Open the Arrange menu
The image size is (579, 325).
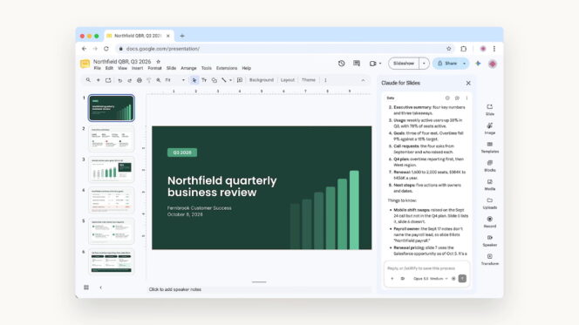[x=188, y=68]
